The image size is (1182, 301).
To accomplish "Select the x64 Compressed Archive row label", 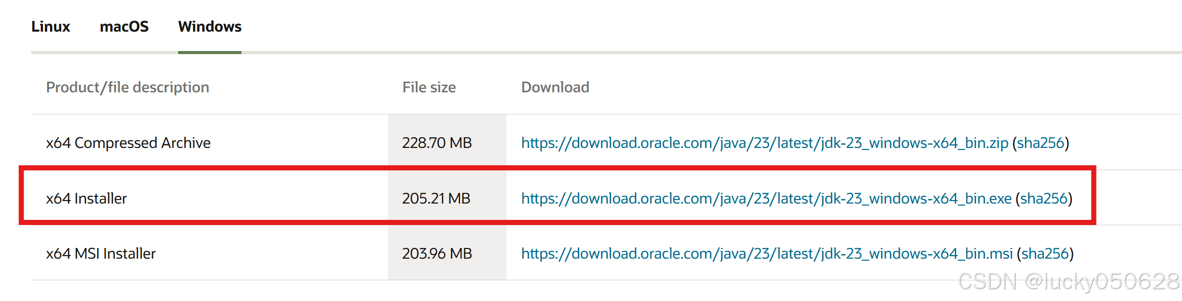I will click(x=128, y=143).
